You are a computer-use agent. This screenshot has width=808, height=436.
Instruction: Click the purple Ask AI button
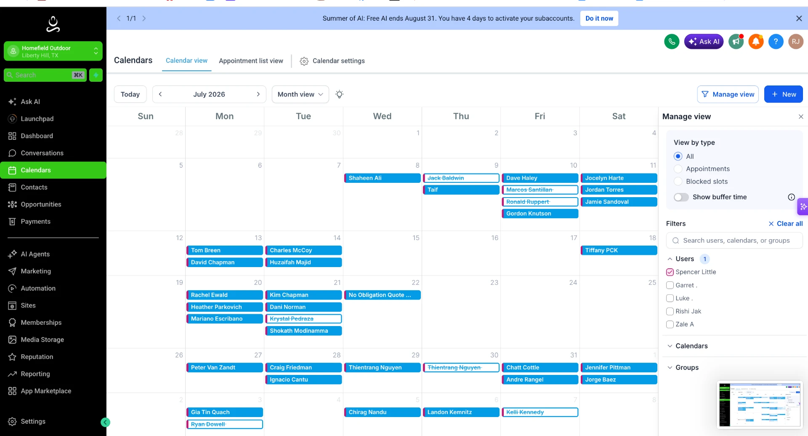click(704, 41)
